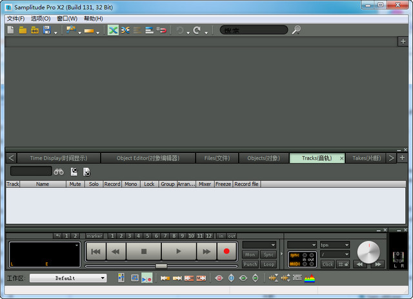Click the Undo arrow icon

(x=180, y=30)
